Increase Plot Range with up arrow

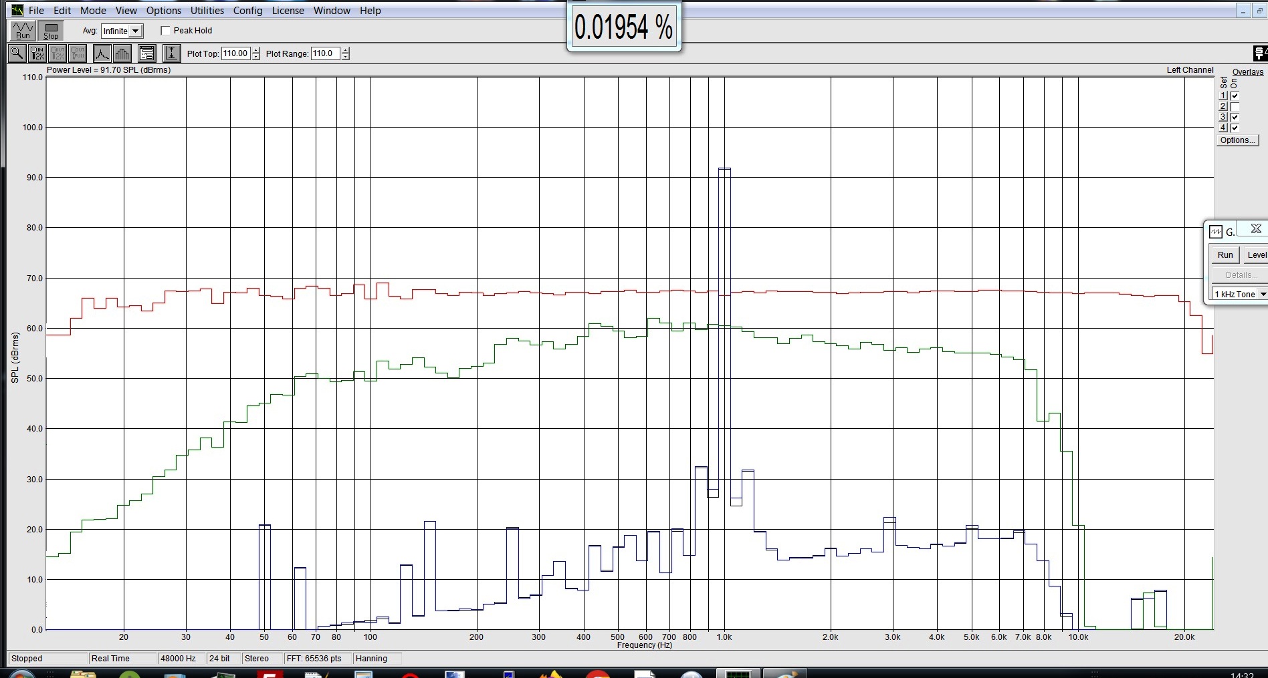(x=345, y=50)
